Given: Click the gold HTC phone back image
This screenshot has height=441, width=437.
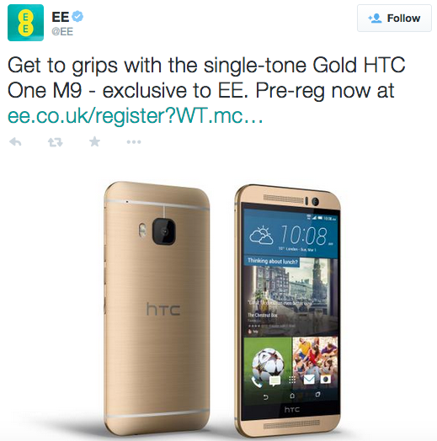Looking at the screenshot, I should pyautogui.click(x=157, y=308).
